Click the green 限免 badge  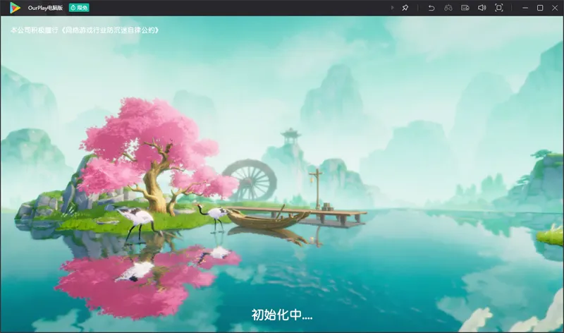(78, 8)
